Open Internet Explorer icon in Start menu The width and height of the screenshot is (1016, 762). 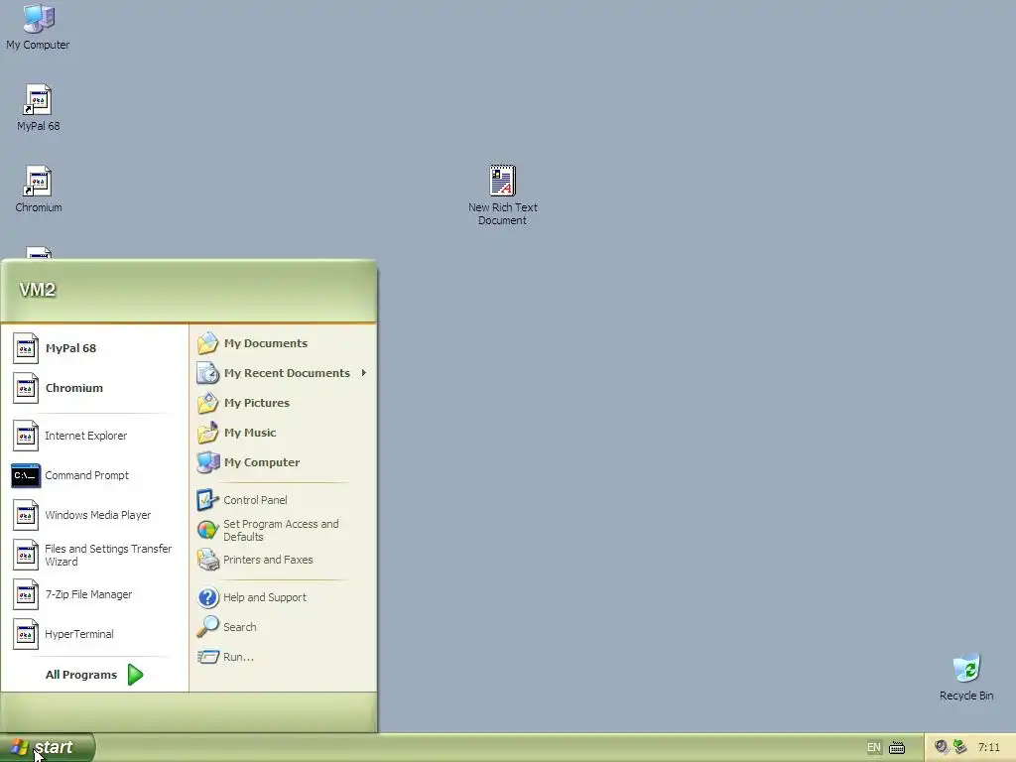26,437
